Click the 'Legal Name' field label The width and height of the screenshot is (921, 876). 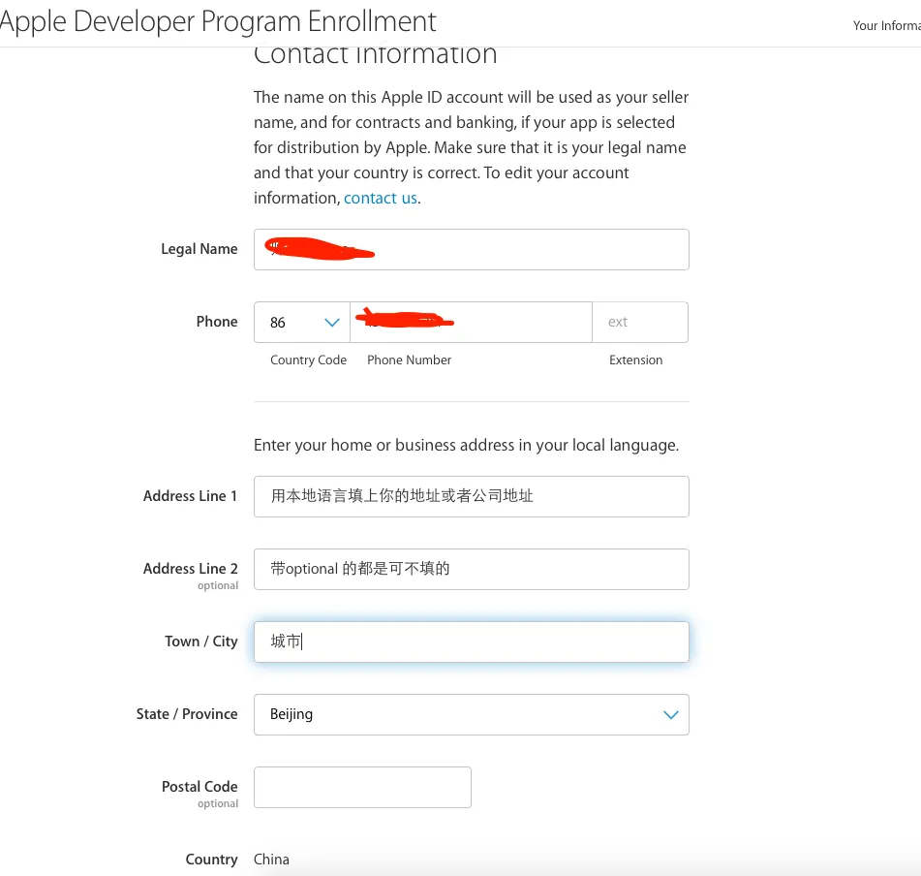(200, 249)
